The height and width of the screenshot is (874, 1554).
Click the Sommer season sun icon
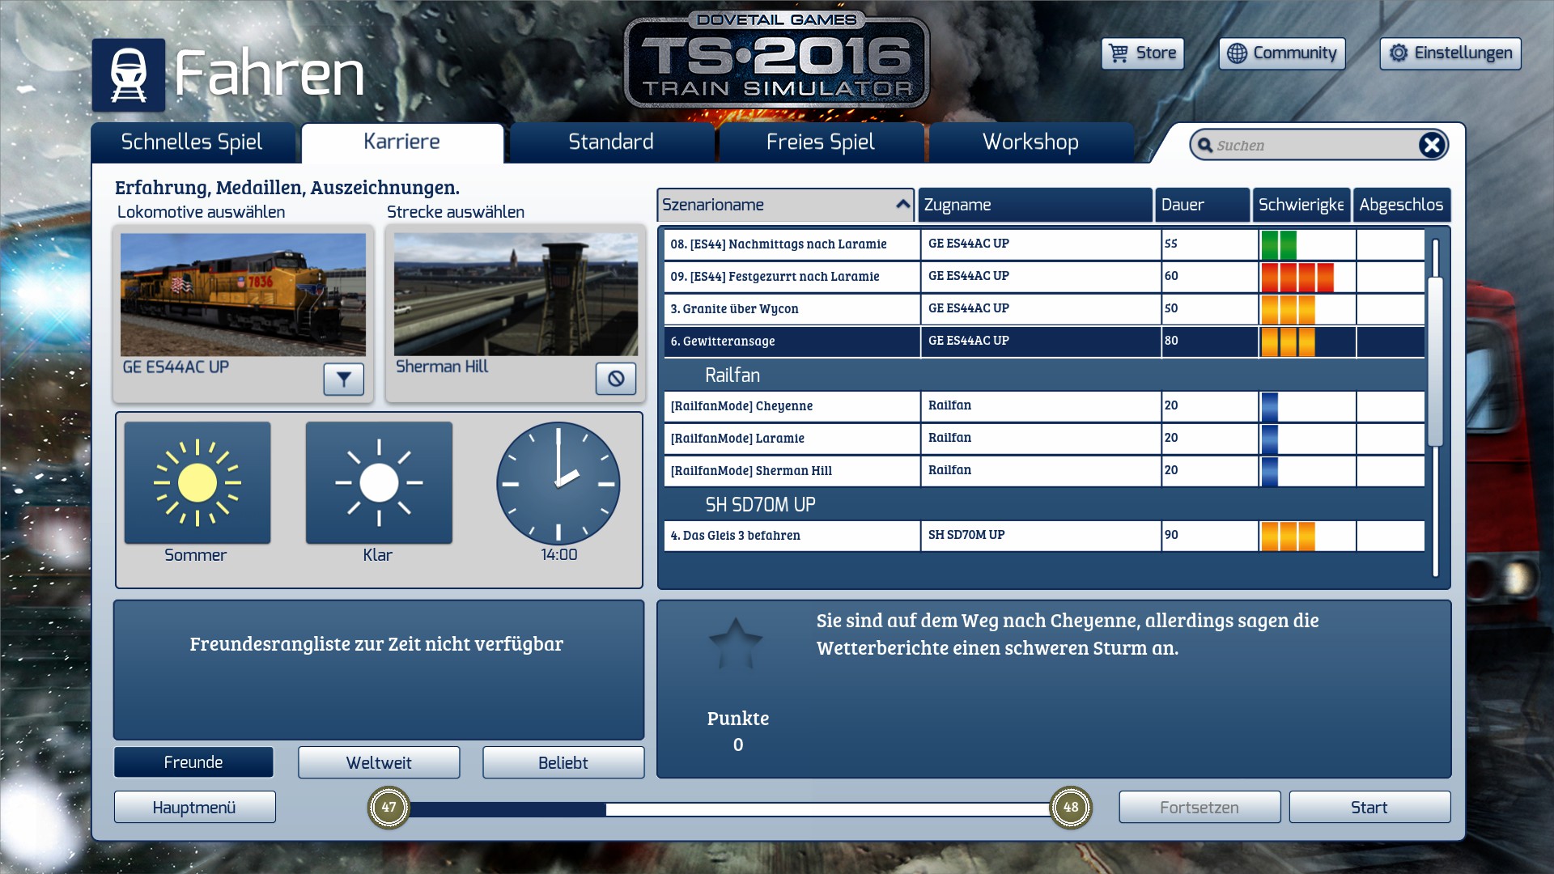click(x=197, y=483)
